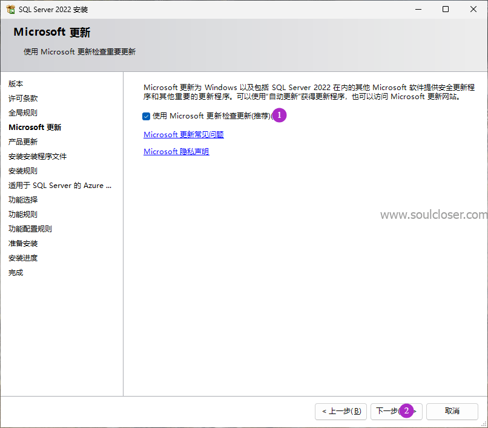Select the 全局规则 step in sidebar
This screenshot has width=488, height=428.
(x=23, y=113)
